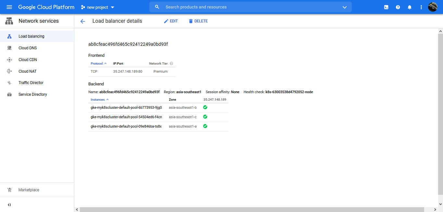
Task: Expand the search bar dropdown arrow
Action: pyautogui.click(x=344, y=7)
